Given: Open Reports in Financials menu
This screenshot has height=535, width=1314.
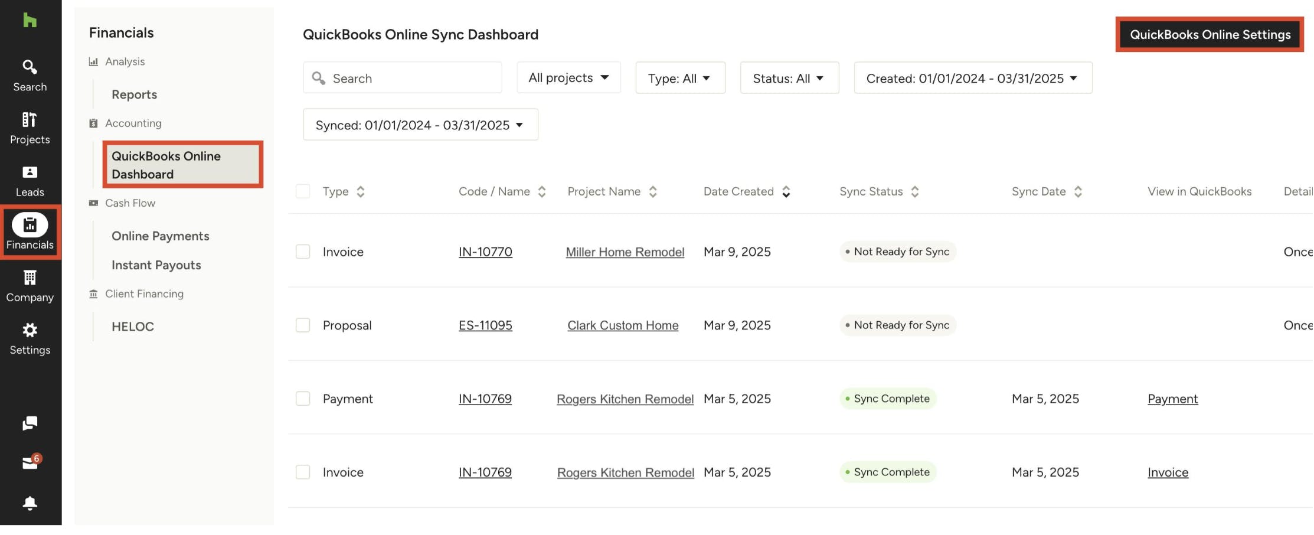Looking at the screenshot, I should tap(134, 94).
